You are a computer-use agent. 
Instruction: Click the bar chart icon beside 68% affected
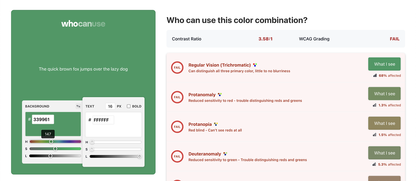(375, 76)
